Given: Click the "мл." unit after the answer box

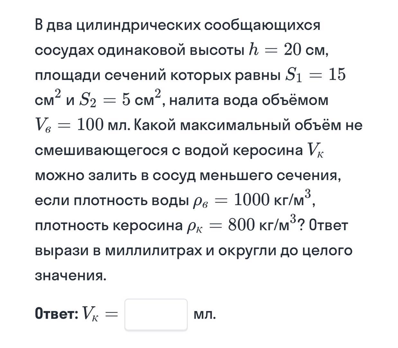Looking at the screenshot, I should coord(205,315).
